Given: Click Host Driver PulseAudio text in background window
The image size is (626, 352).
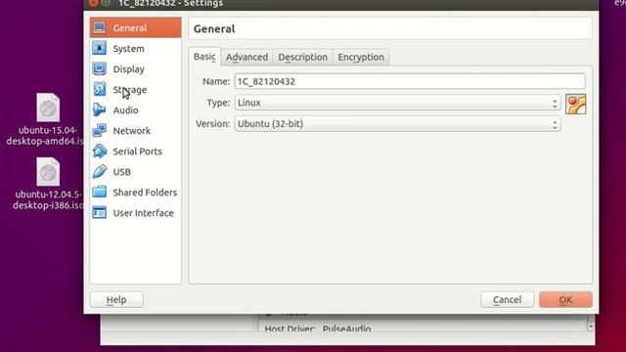Looking at the screenshot, I should coord(318,329).
